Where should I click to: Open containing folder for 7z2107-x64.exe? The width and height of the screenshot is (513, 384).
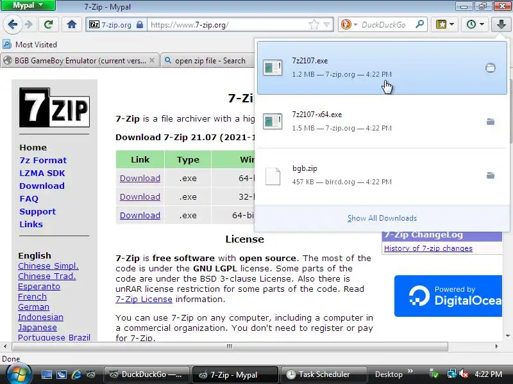click(491, 122)
